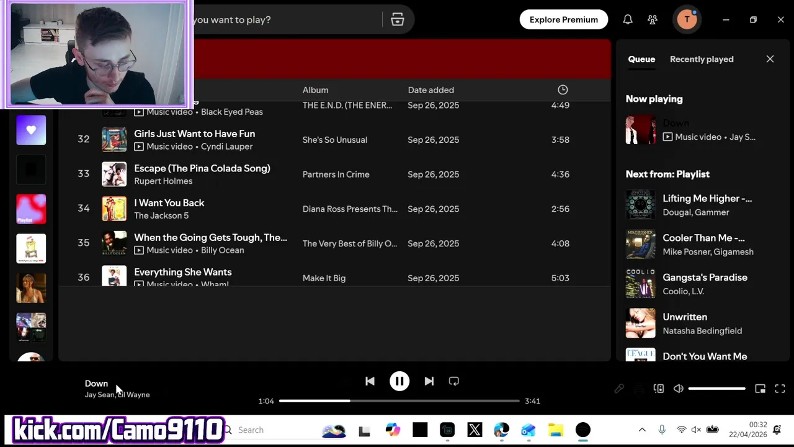
Task: Click the Explore Premium button
Action: tap(564, 20)
